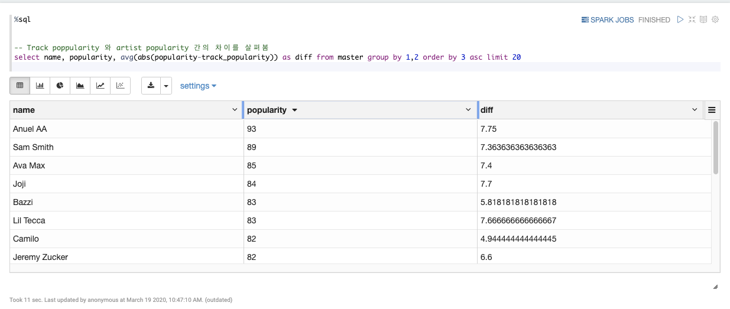Image resolution: width=730 pixels, height=309 pixels.
Task: Click the FINISHED status label
Action: 654,19
